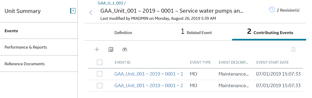
Task: Check the box for event ending ~ 2
Action: pos(100,86)
